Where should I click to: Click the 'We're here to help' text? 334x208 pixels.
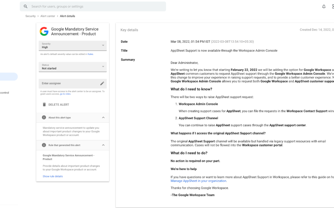184,169
